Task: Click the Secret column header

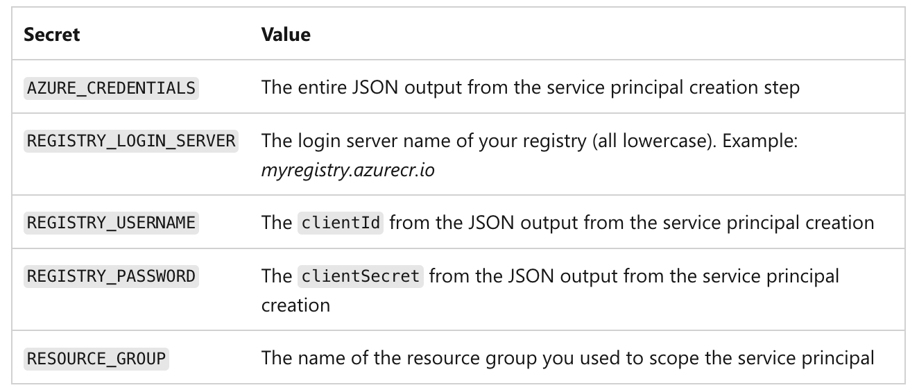Action: tap(52, 35)
